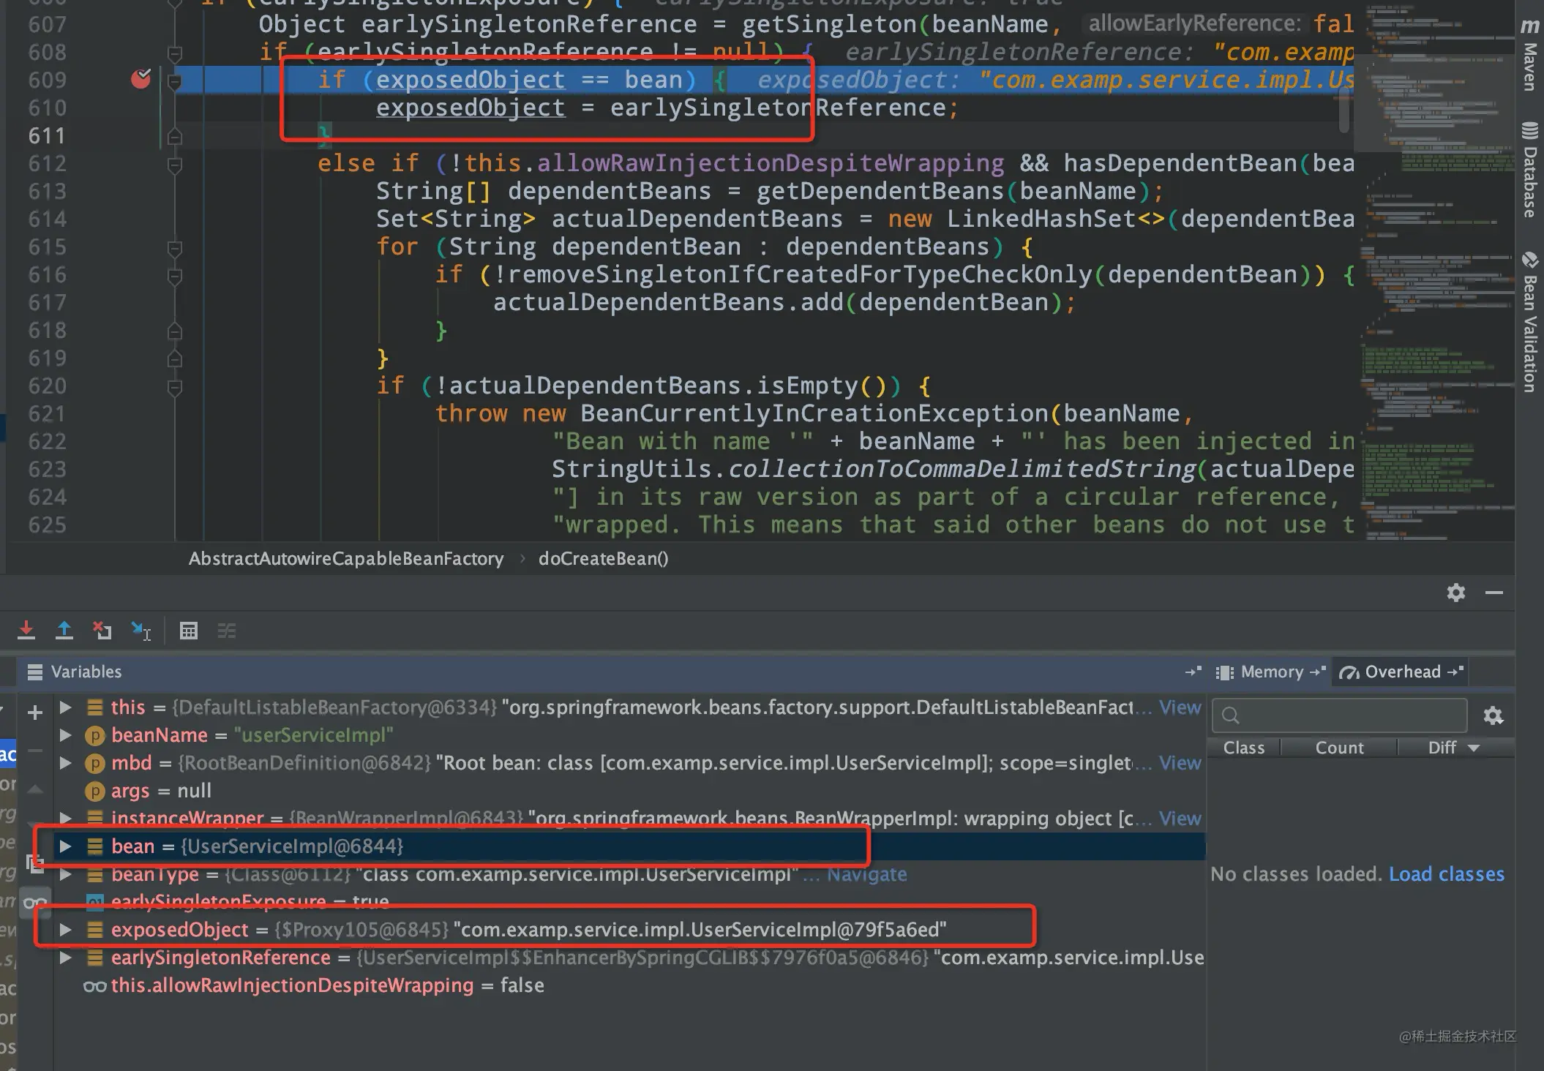The height and width of the screenshot is (1071, 1544).
Task: Click the 'p' parameter icon of beanName
Action: click(94, 735)
